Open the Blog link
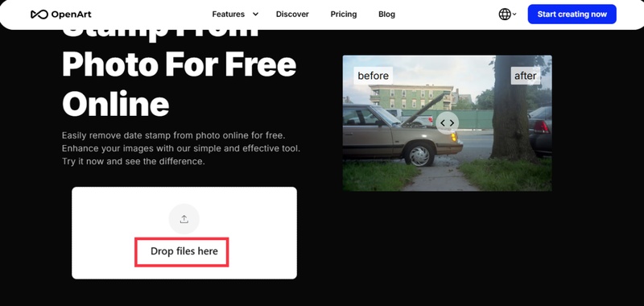Image resolution: width=644 pixels, height=306 pixels. [386, 14]
